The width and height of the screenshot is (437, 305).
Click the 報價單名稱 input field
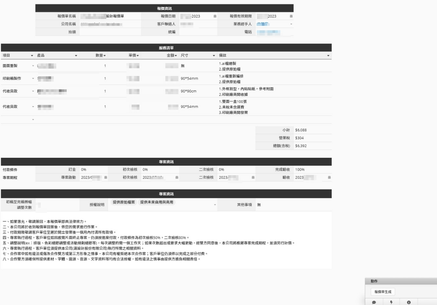[110, 16]
